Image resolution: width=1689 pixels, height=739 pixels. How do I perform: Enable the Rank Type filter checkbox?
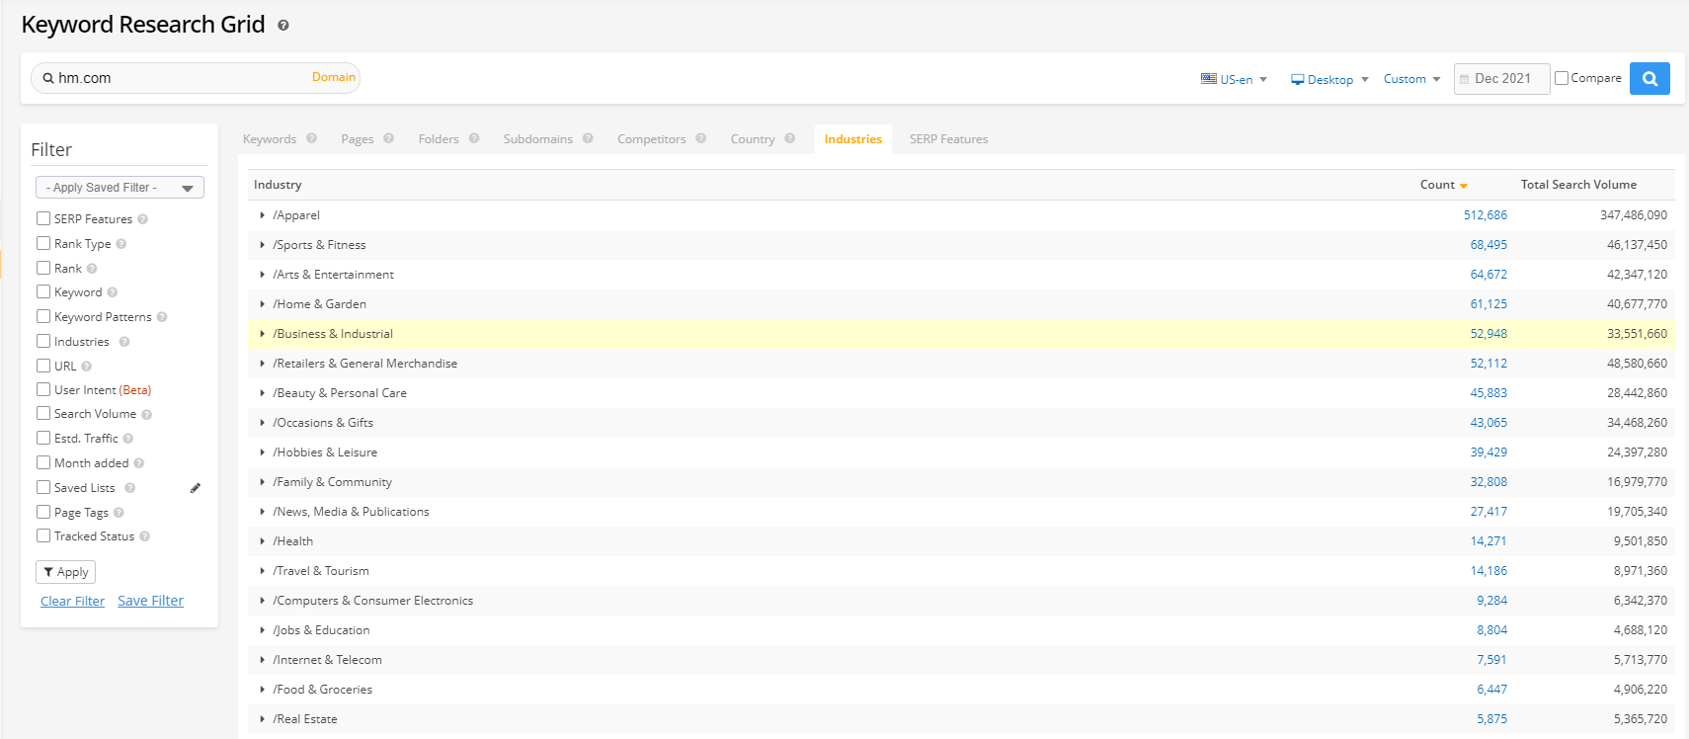coord(43,243)
